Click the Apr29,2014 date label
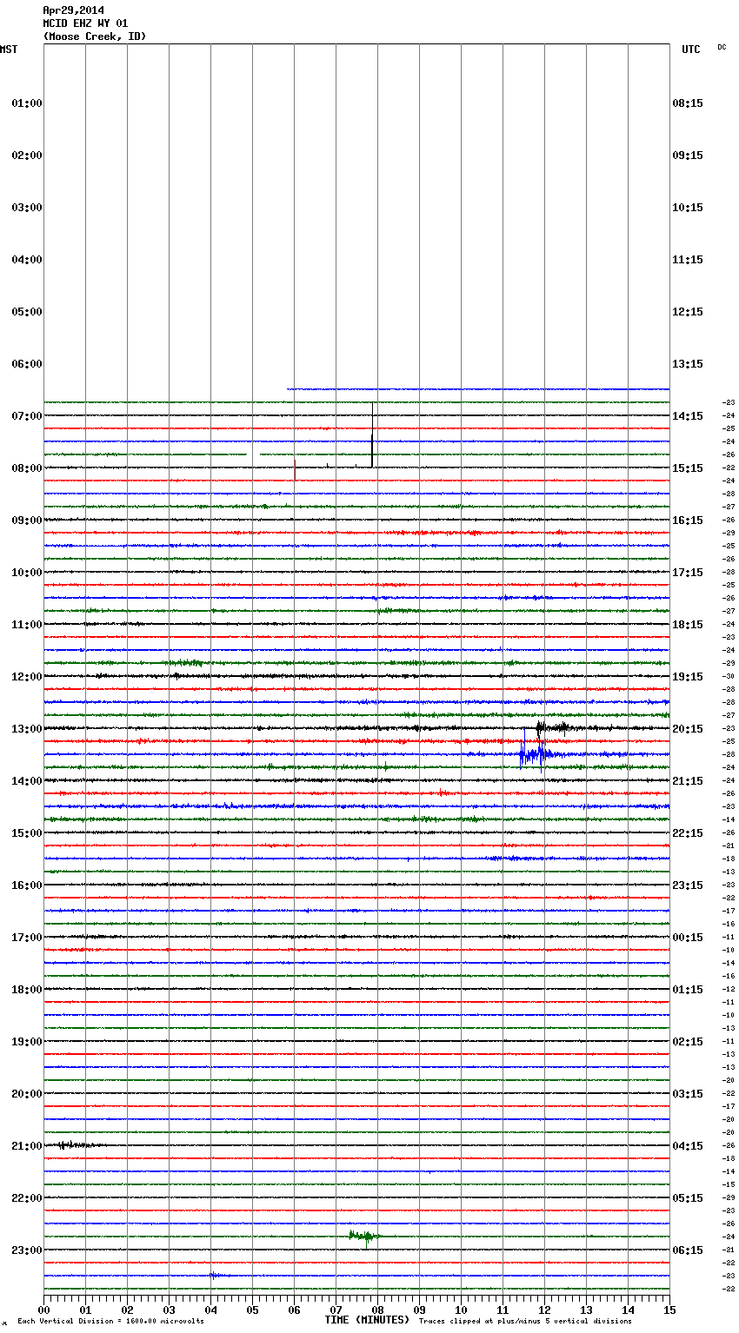This screenshot has width=739, height=1333. (73, 10)
